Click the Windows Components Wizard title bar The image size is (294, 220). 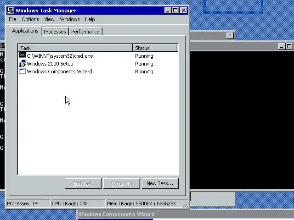[186, 214]
